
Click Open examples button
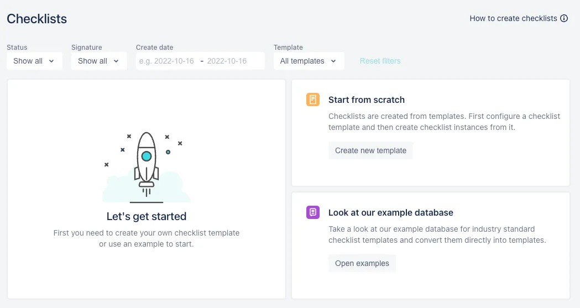pyautogui.click(x=362, y=263)
